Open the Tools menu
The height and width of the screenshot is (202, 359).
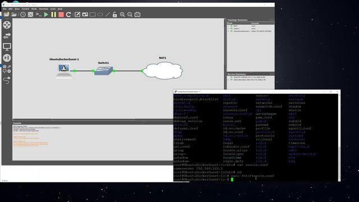click(53, 9)
